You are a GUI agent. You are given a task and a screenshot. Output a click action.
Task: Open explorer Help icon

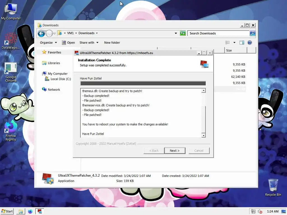[x=249, y=43]
